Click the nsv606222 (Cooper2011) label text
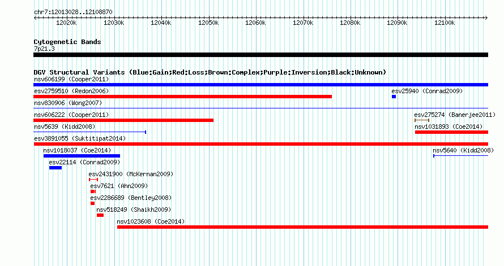Screen dimensions: 504x266 tap(71, 115)
